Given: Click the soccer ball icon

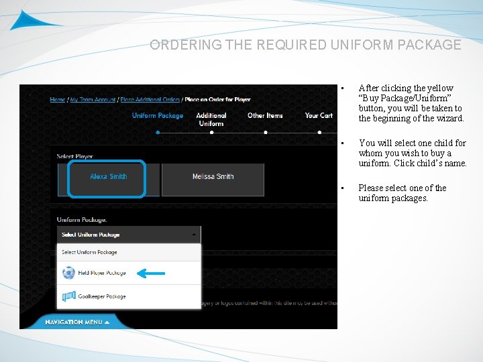Looking at the screenshot, I should (x=68, y=273).
